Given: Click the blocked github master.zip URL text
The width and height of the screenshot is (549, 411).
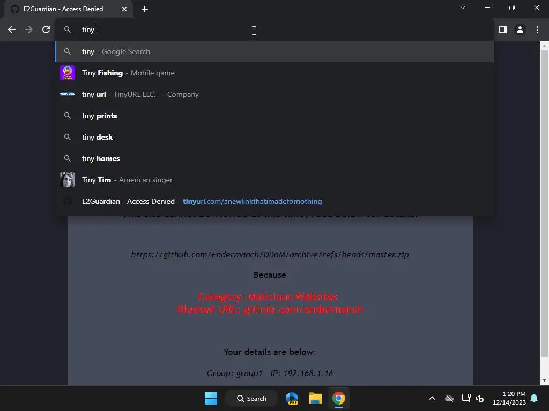Looking at the screenshot, I should 270,254.
